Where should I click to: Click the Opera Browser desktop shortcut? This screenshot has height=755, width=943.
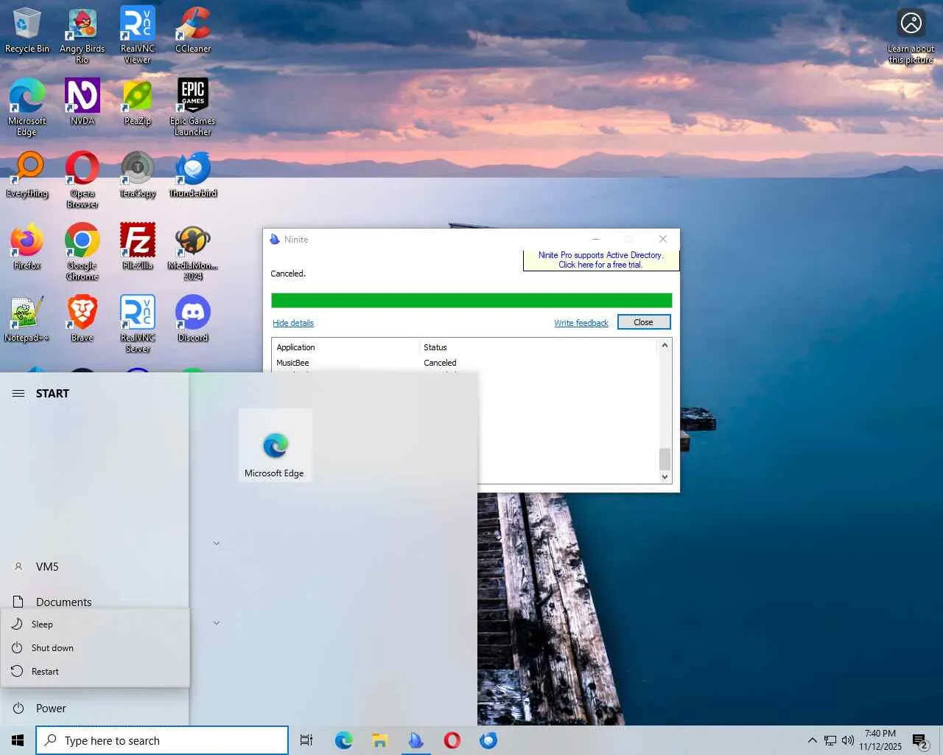pos(83,180)
